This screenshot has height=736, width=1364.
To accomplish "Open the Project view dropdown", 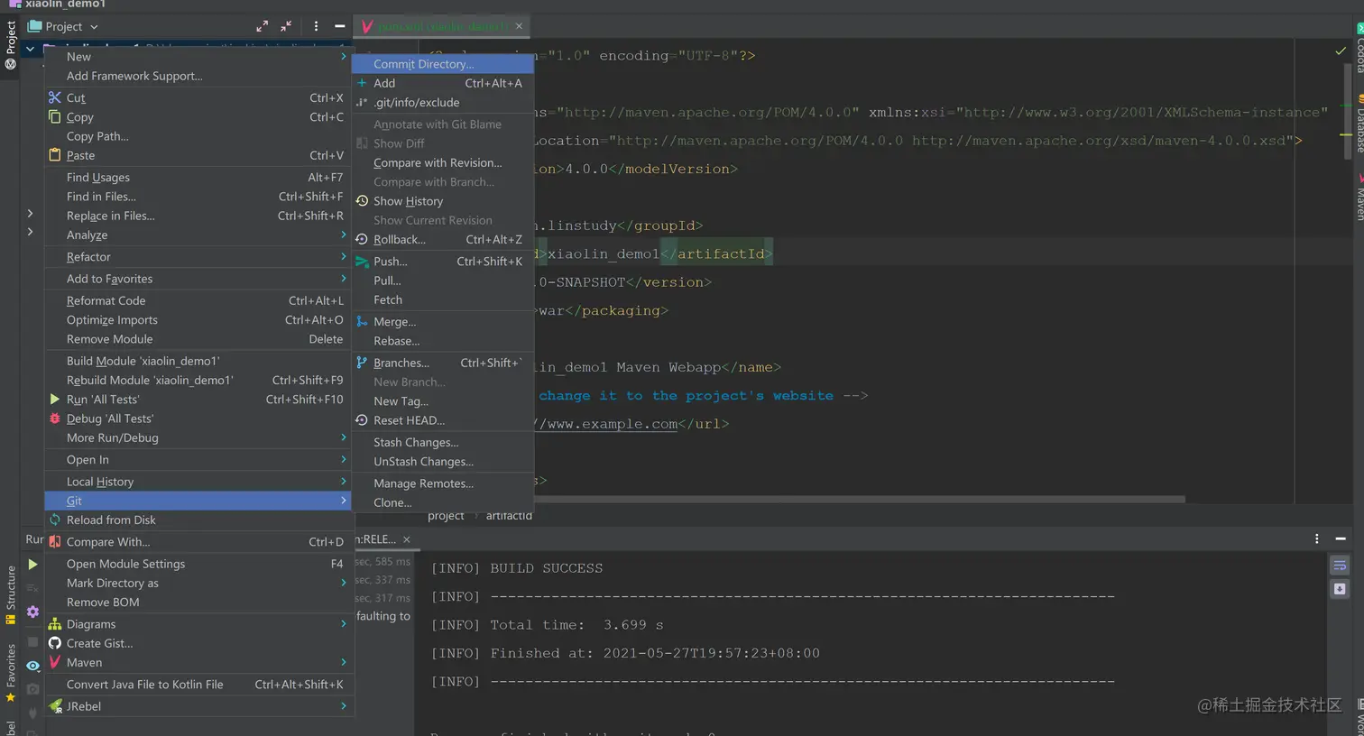I will 63,26.
